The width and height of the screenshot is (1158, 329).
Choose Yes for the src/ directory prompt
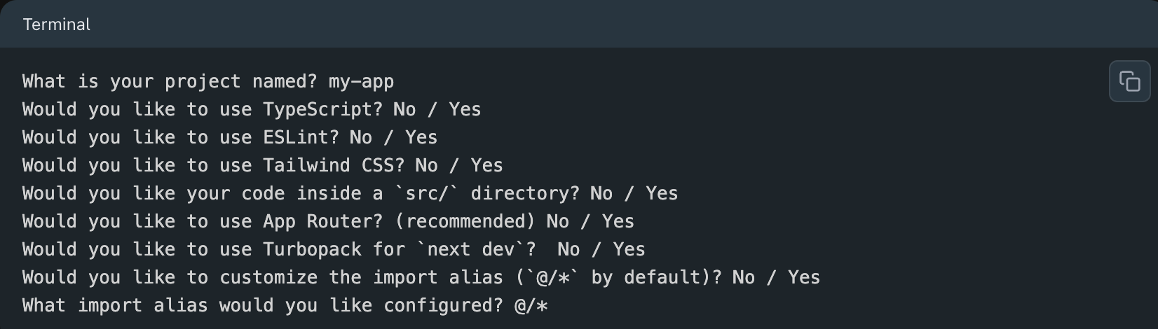[x=662, y=193]
